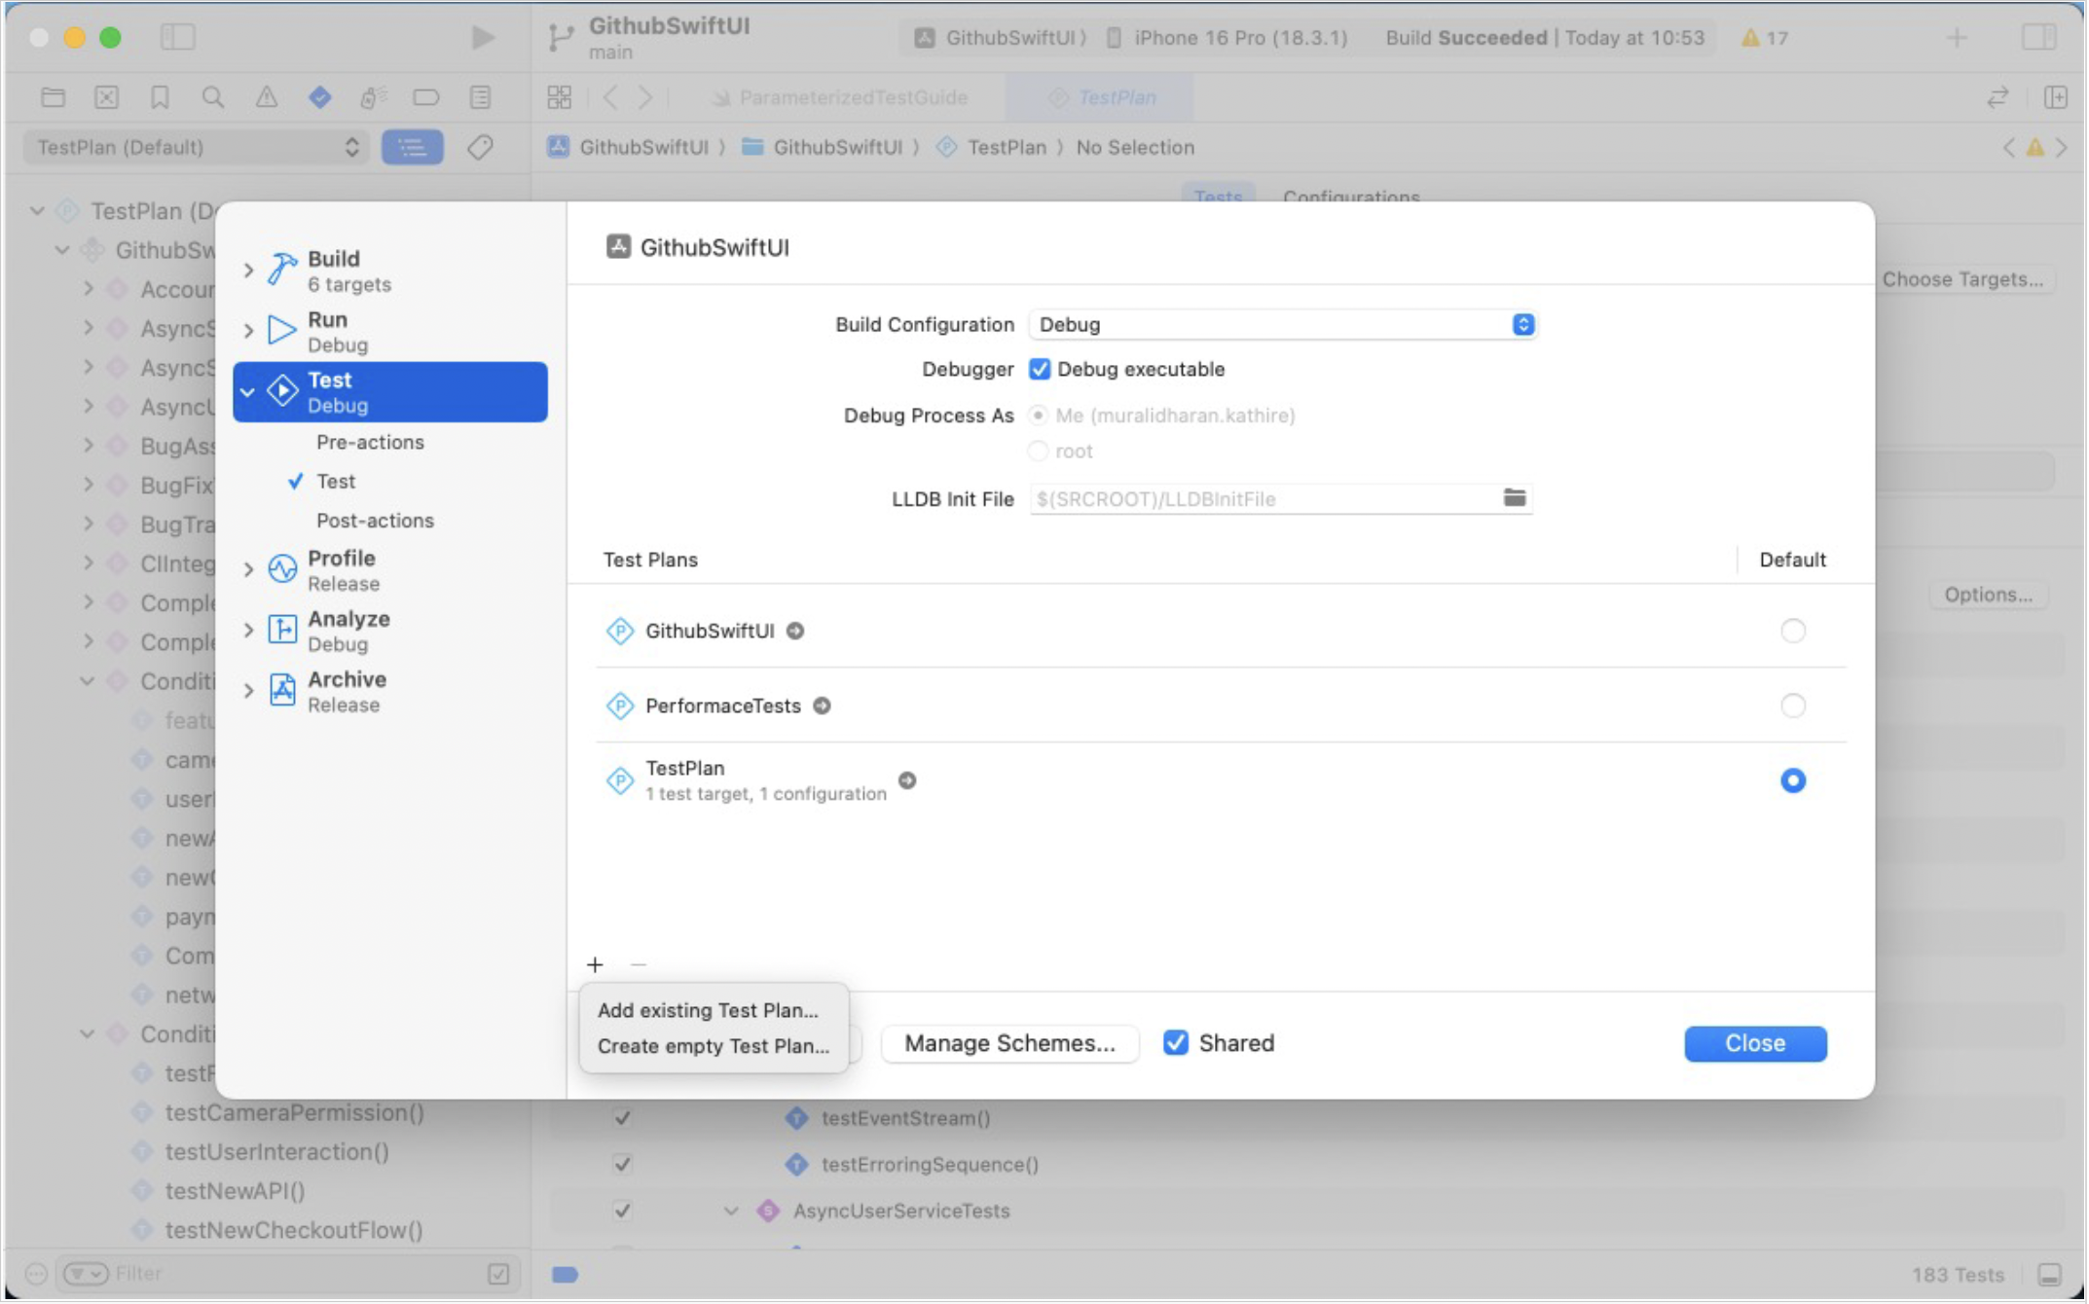Viewport: 2089px width, 1304px height.
Task: Select the TestPlan default radio button
Action: pos(1793,781)
